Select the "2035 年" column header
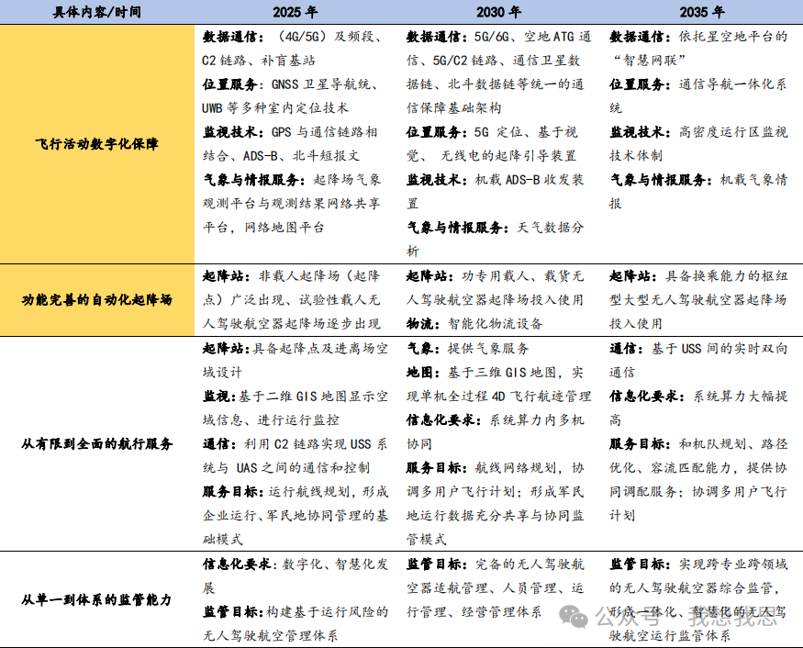 [x=702, y=12]
